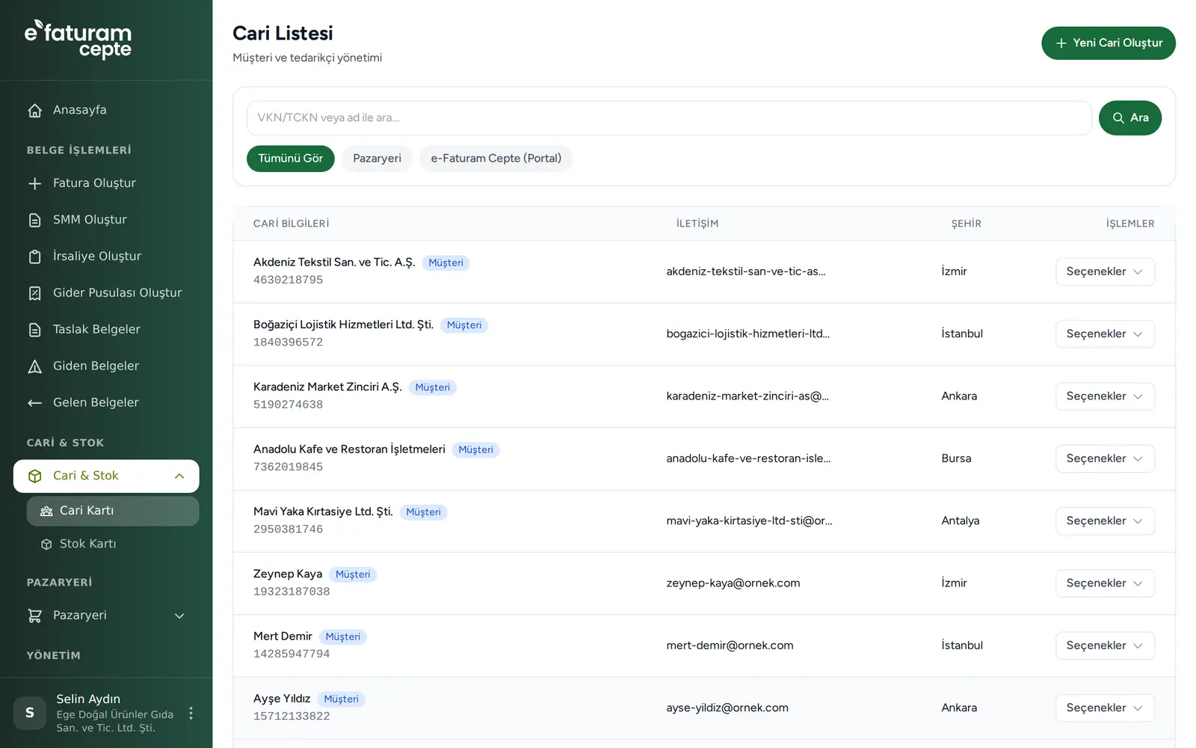Click the İrsaliye Oluştur clipboard icon
Image resolution: width=1196 pixels, height=748 pixels.
pos(34,257)
